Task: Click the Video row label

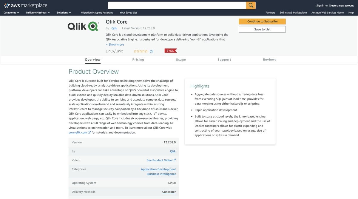Action: [x=75, y=160]
